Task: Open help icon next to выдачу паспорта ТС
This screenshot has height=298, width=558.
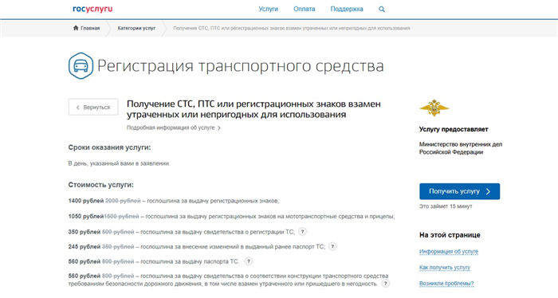Action: pyautogui.click(x=249, y=261)
